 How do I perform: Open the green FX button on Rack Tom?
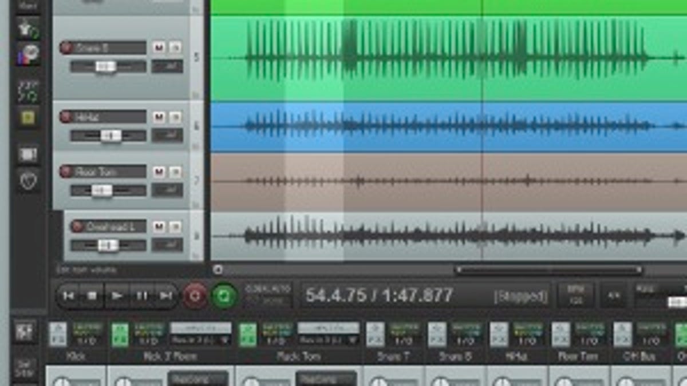248,335
